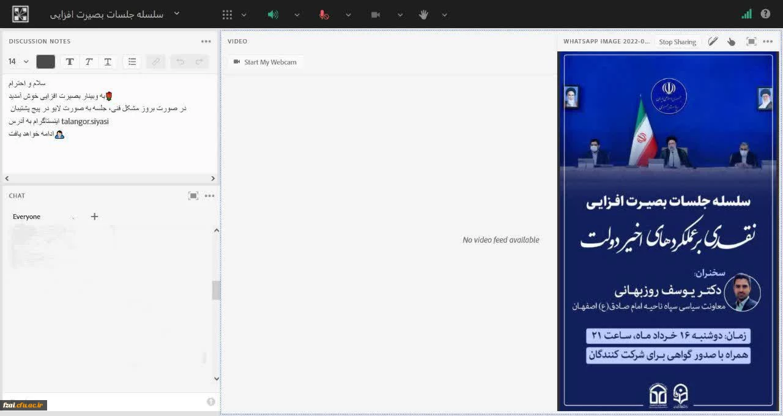Turn on the camera from top bar

coord(376,15)
